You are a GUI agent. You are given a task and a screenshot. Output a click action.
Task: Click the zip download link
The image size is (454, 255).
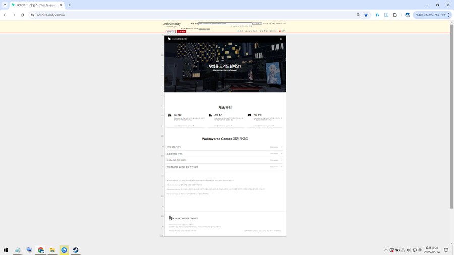coord(251,31)
